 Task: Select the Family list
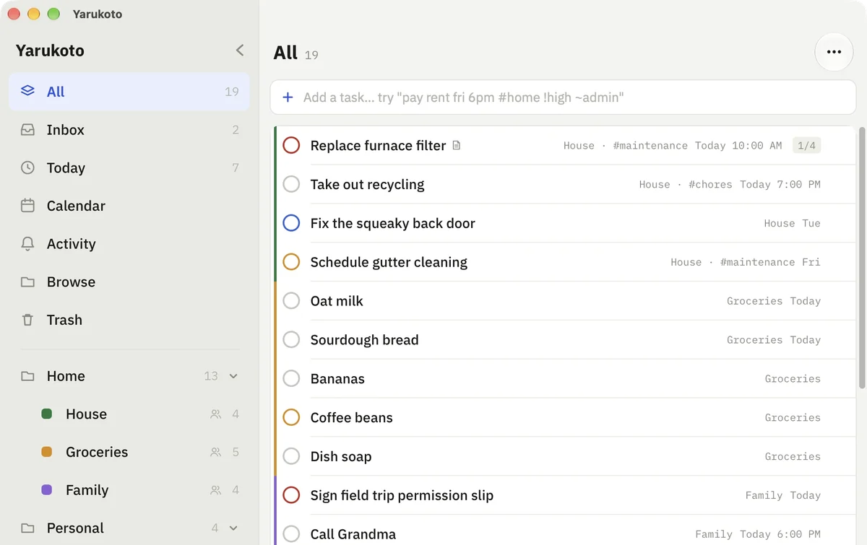click(x=129, y=490)
